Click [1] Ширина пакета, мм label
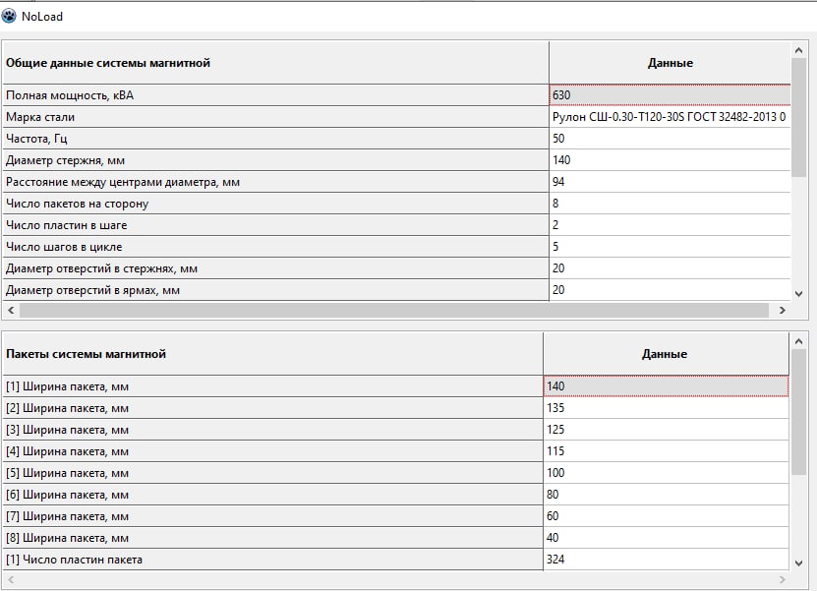This screenshot has height=591, width=817. pyautogui.click(x=67, y=386)
